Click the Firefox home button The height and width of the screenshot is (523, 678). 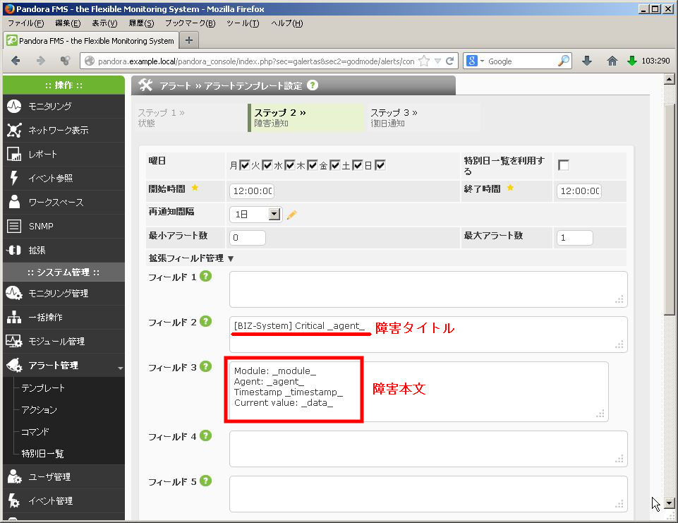click(x=612, y=61)
